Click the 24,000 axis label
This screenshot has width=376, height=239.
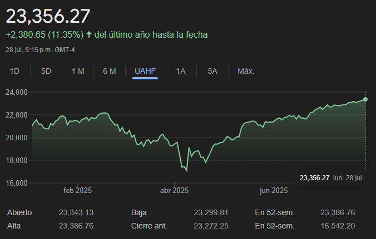(x=17, y=92)
